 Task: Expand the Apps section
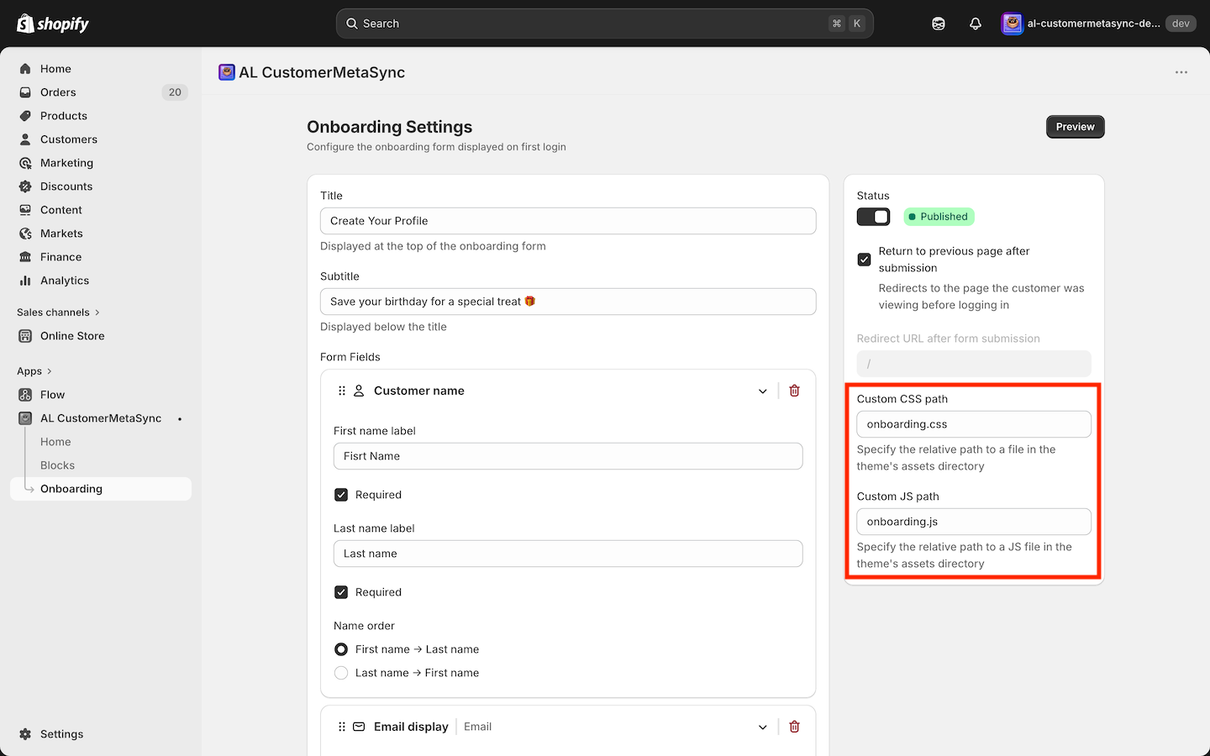click(34, 371)
